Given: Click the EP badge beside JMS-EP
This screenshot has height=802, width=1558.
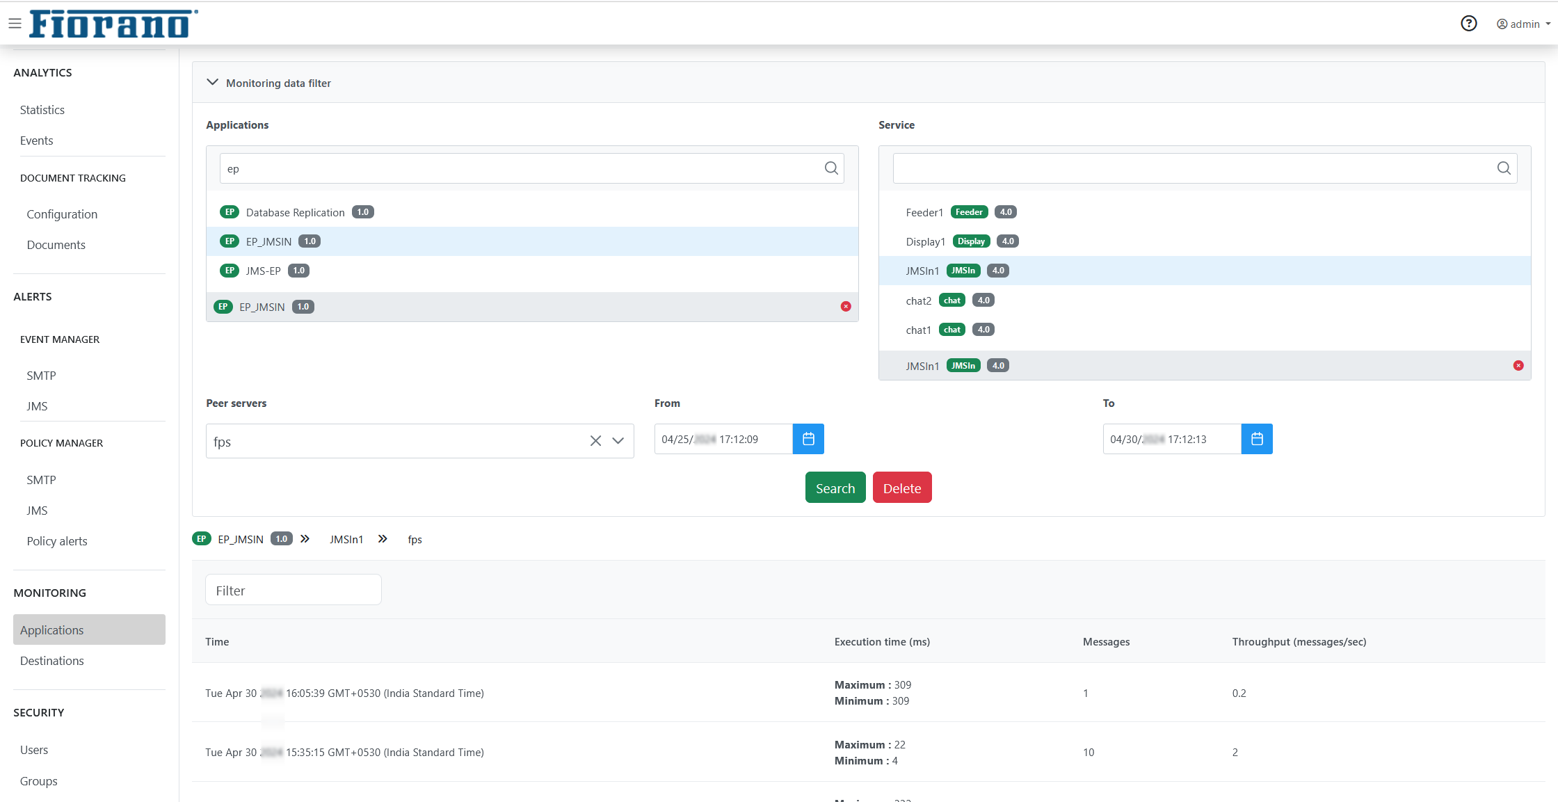Looking at the screenshot, I should [230, 271].
